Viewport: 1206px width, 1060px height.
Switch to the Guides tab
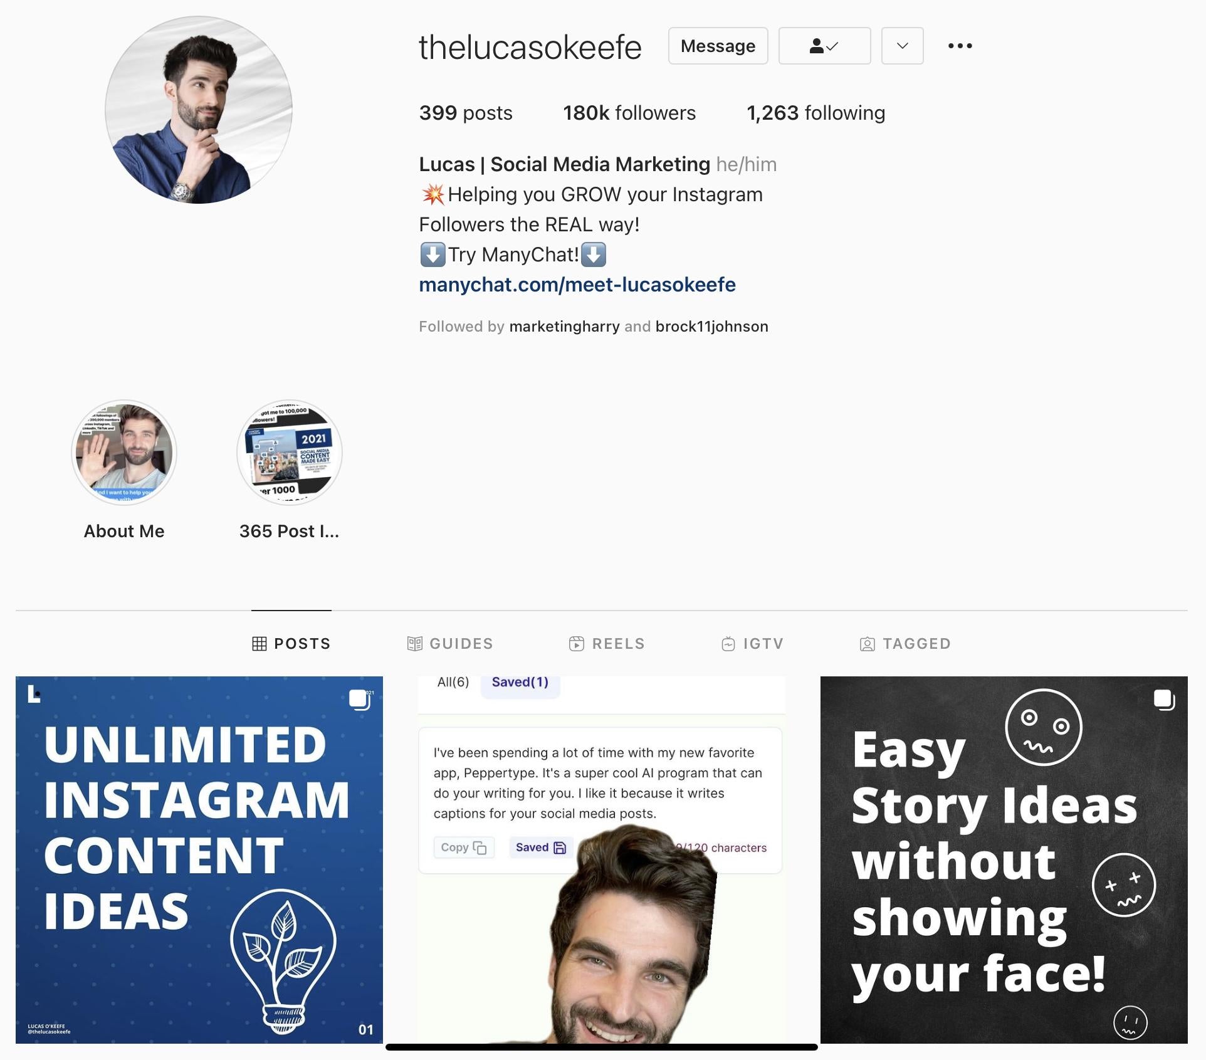coord(450,644)
